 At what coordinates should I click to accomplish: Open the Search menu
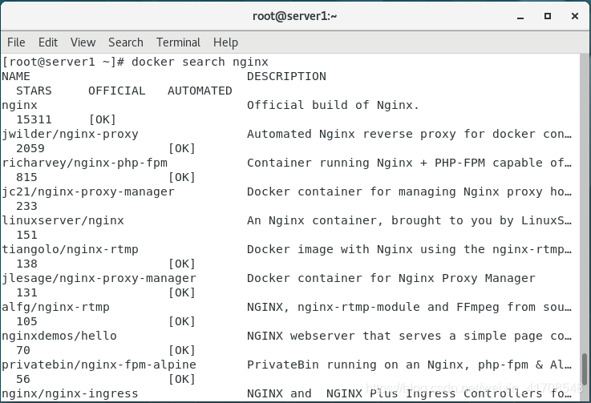pyautogui.click(x=126, y=42)
